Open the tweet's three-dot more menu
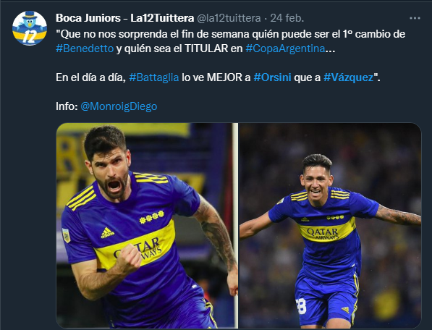This screenshot has height=330, width=432. click(x=415, y=18)
